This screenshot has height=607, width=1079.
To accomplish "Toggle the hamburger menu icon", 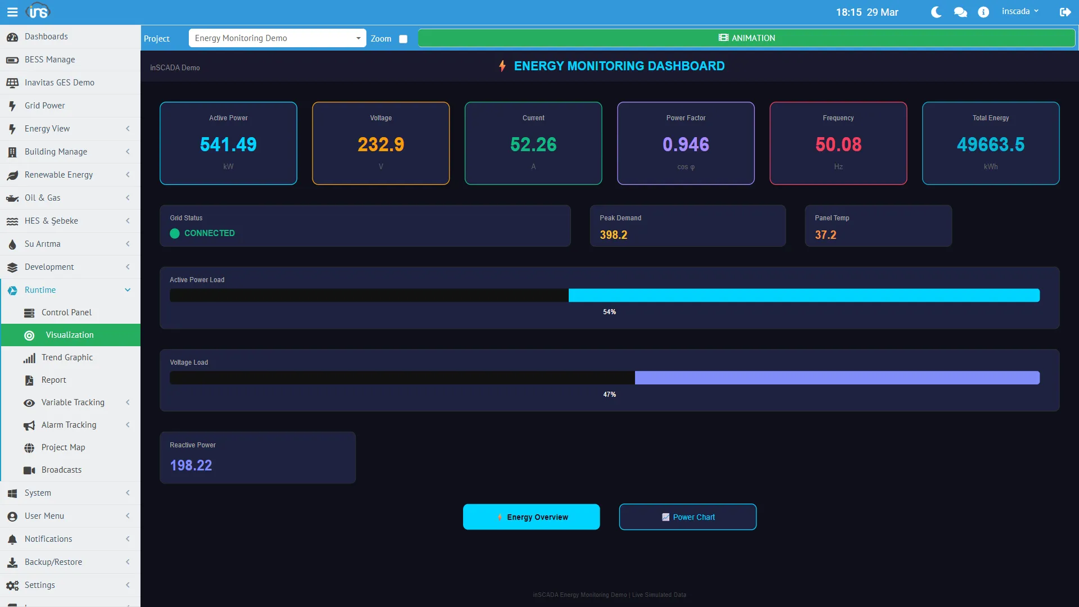I will [x=12, y=11].
